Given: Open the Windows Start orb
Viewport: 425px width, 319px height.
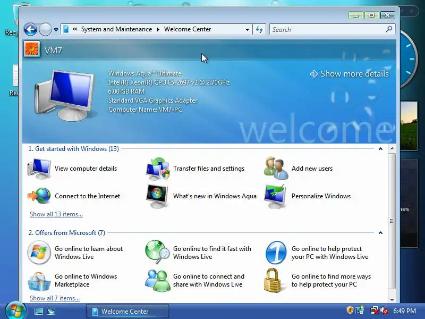Looking at the screenshot, I should [x=16, y=311].
